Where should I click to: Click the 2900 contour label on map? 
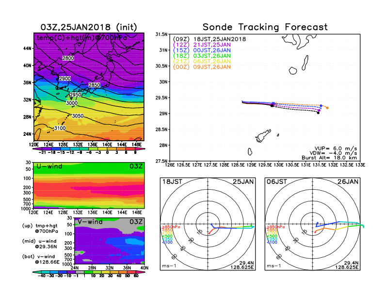click(64, 78)
